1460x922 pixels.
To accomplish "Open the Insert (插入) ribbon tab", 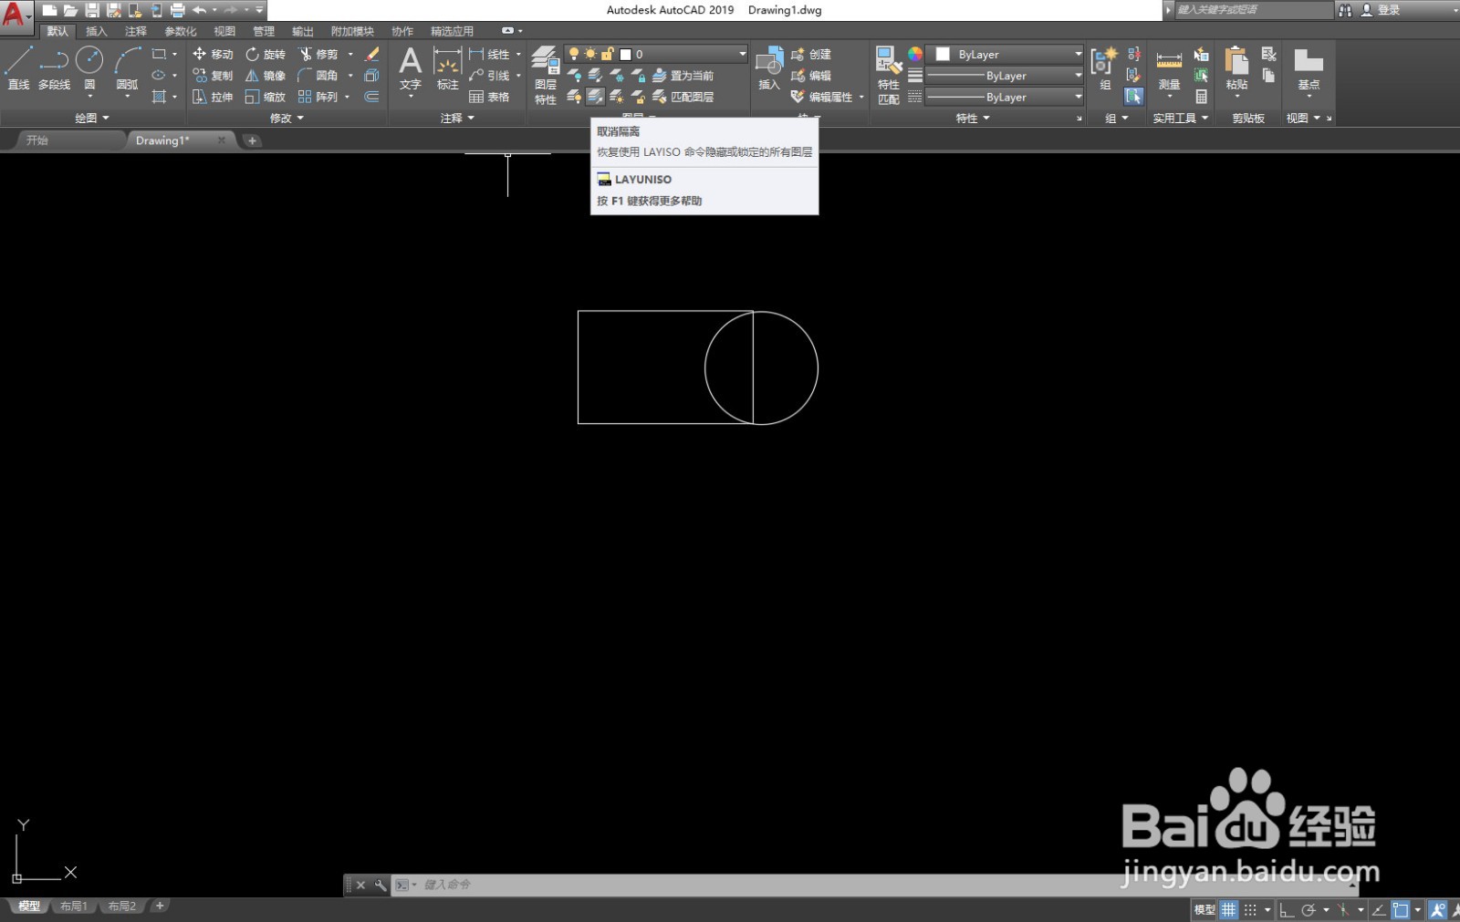I will pyautogui.click(x=96, y=31).
